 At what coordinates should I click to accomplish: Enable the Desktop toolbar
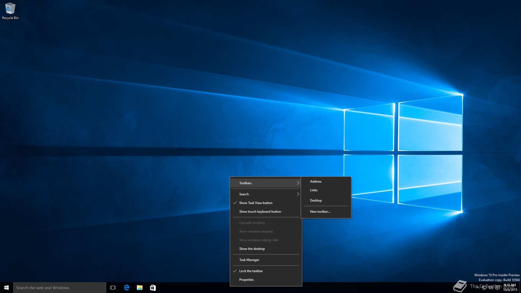[x=326, y=200]
